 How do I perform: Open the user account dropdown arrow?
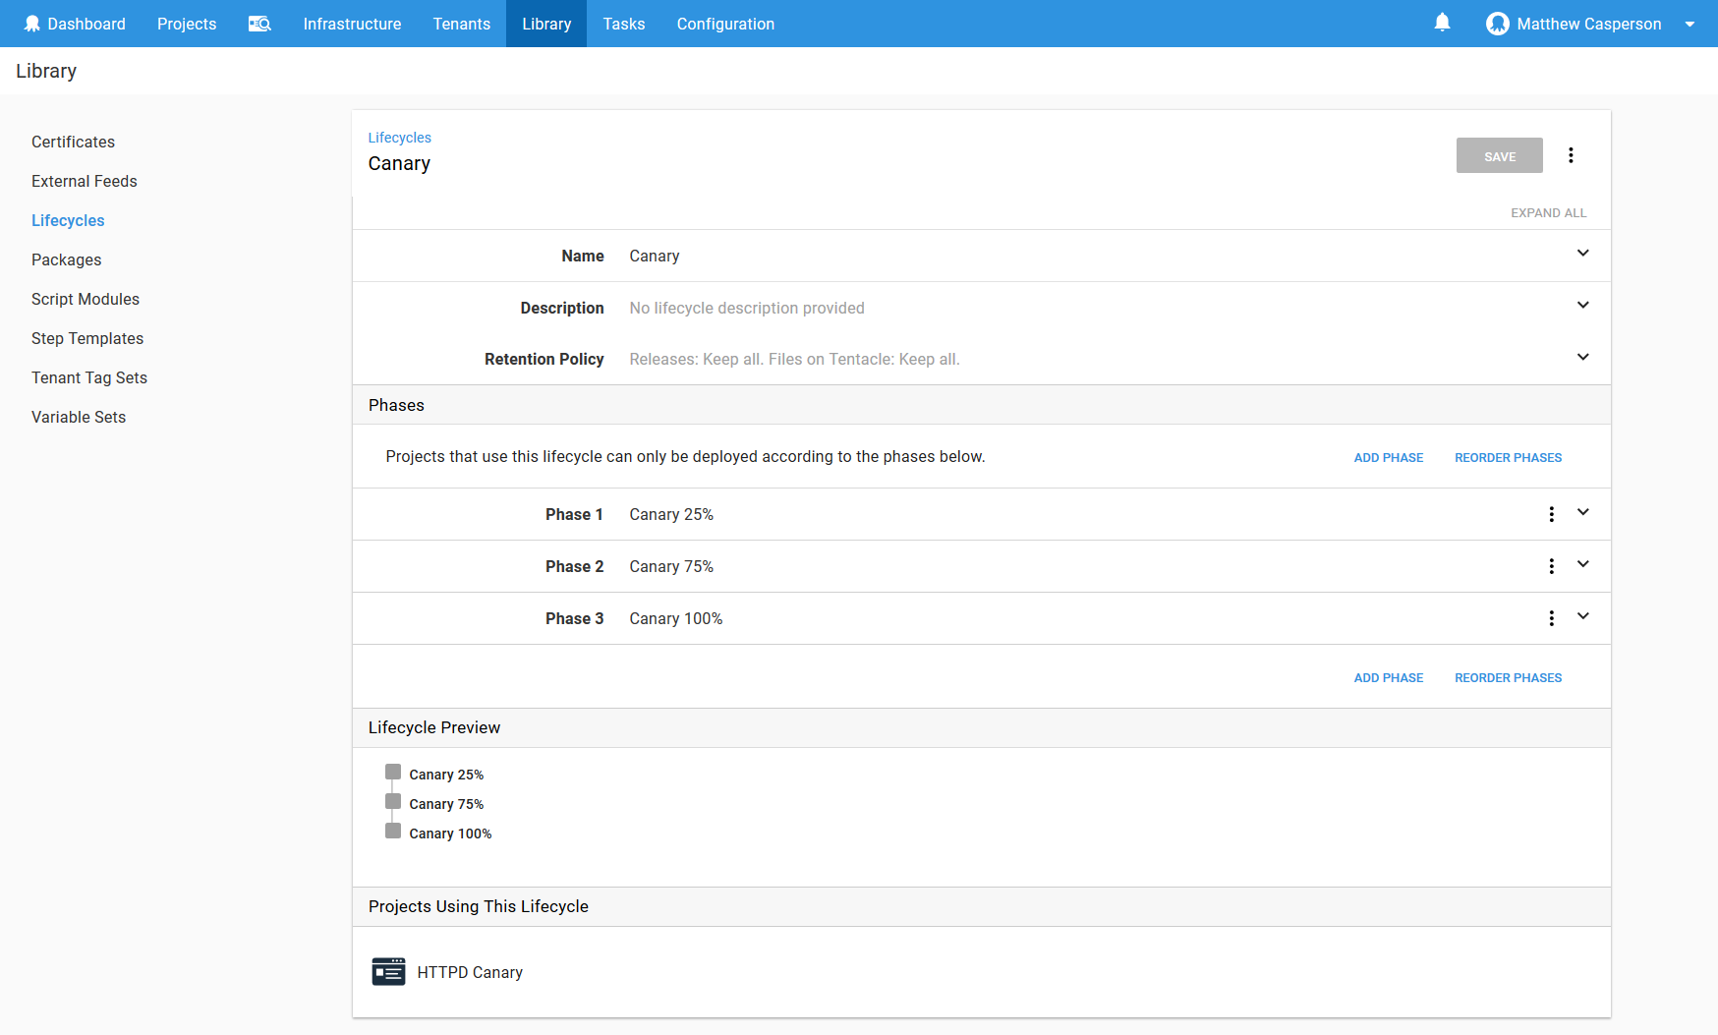click(x=1689, y=25)
